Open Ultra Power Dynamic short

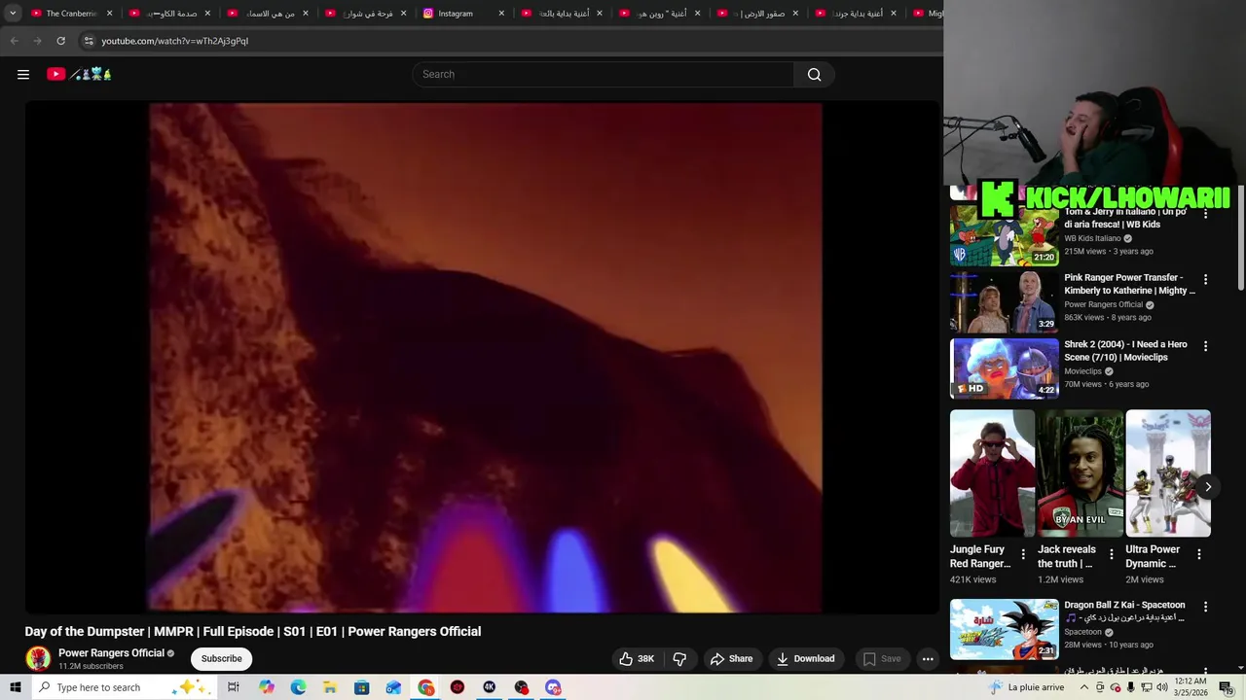[1168, 473]
